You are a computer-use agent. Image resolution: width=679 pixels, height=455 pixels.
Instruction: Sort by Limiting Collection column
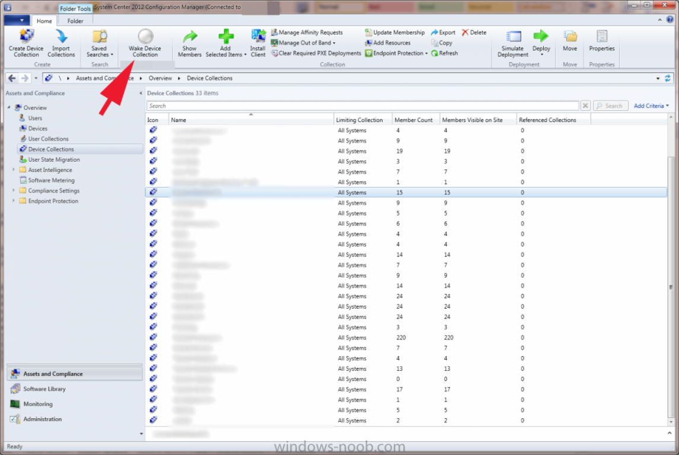click(363, 120)
